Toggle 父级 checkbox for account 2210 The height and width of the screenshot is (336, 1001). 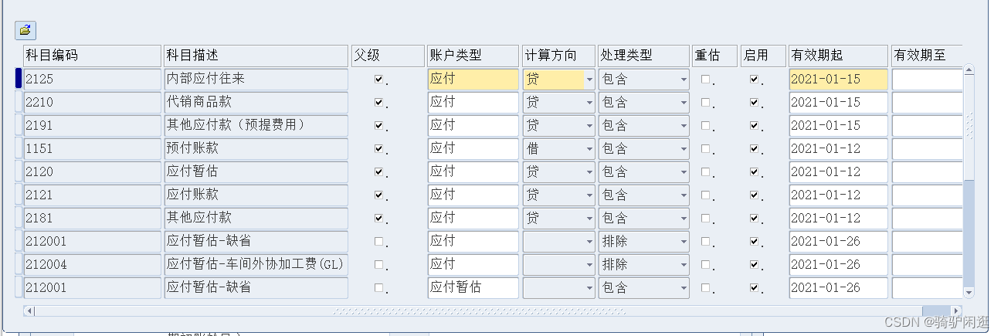(378, 102)
